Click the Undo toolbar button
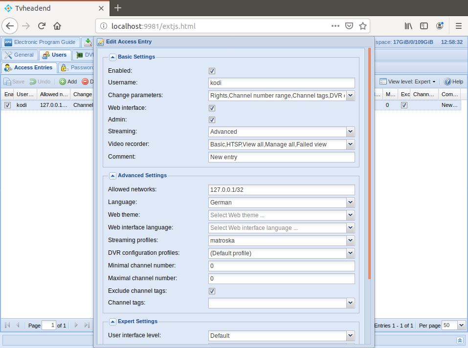Image resolution: width=468 pixels, height=348 pixels. 40,82
